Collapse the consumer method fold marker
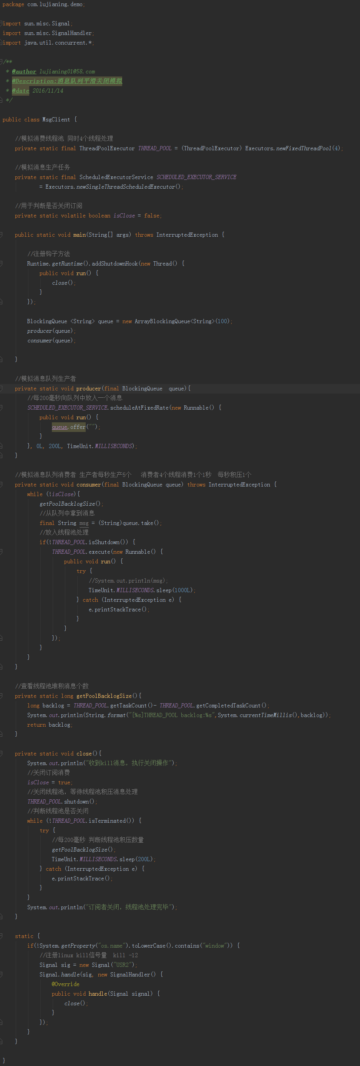The image size is (360, 1066). pyautogui.click(x=1, y=485)
